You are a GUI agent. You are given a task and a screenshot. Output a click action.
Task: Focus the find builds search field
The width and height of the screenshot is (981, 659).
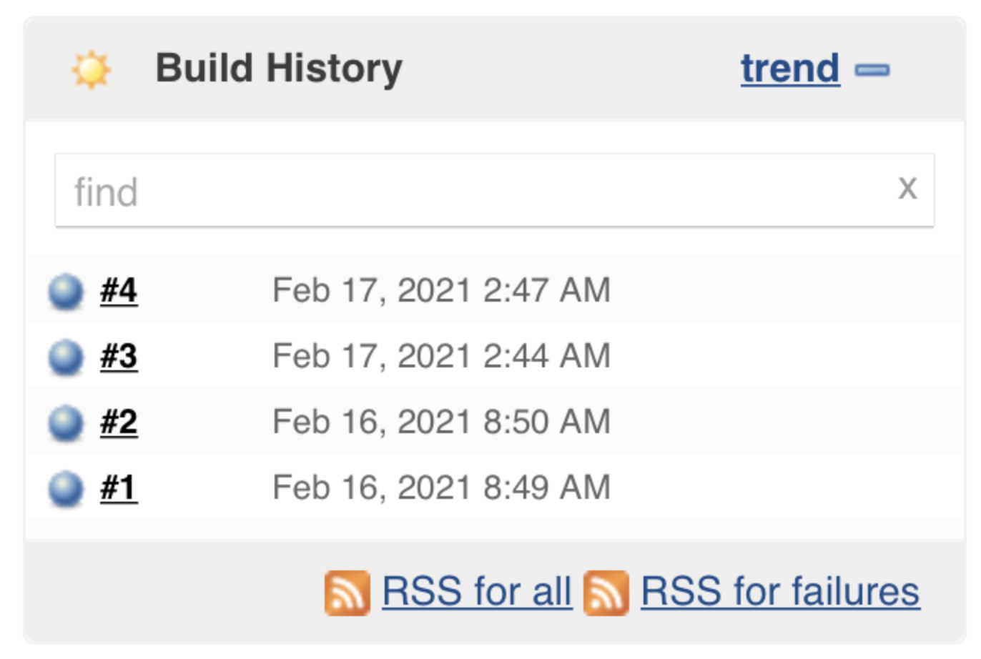(x=472, y=191)
